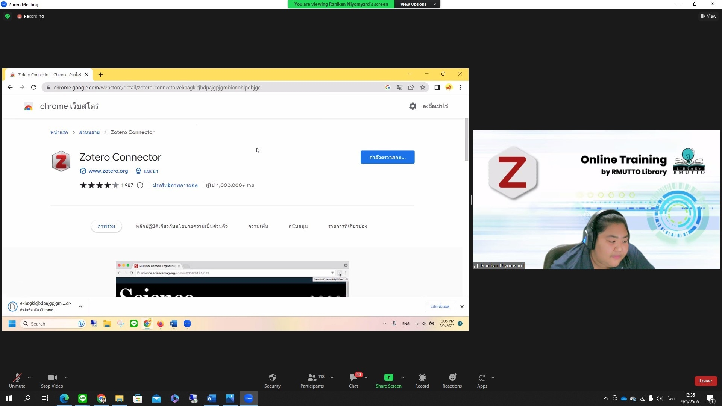Show hidden tray icons on the taskbar
The height and width of the screenshot is (406, 722).
pos(605,398)
